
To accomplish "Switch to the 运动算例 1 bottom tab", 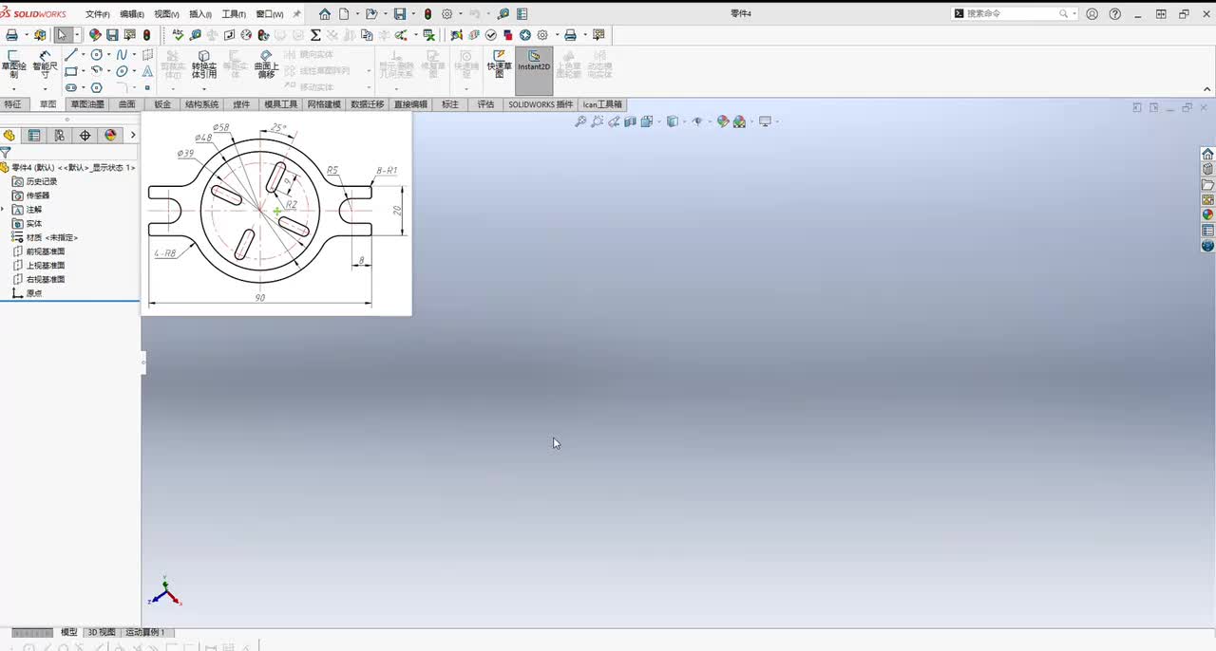I will [x=144, y=632].
